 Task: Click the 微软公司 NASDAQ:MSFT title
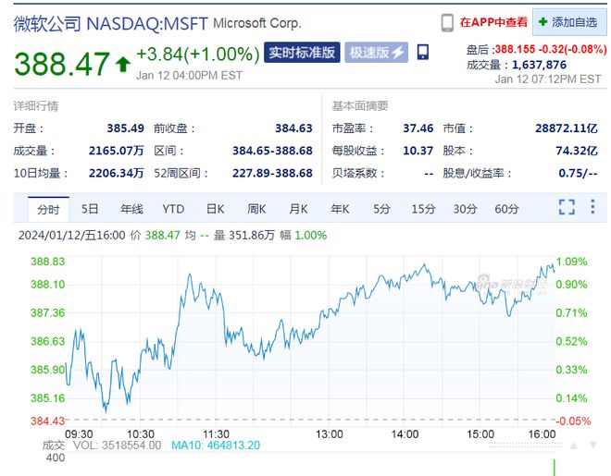point(111,24)
